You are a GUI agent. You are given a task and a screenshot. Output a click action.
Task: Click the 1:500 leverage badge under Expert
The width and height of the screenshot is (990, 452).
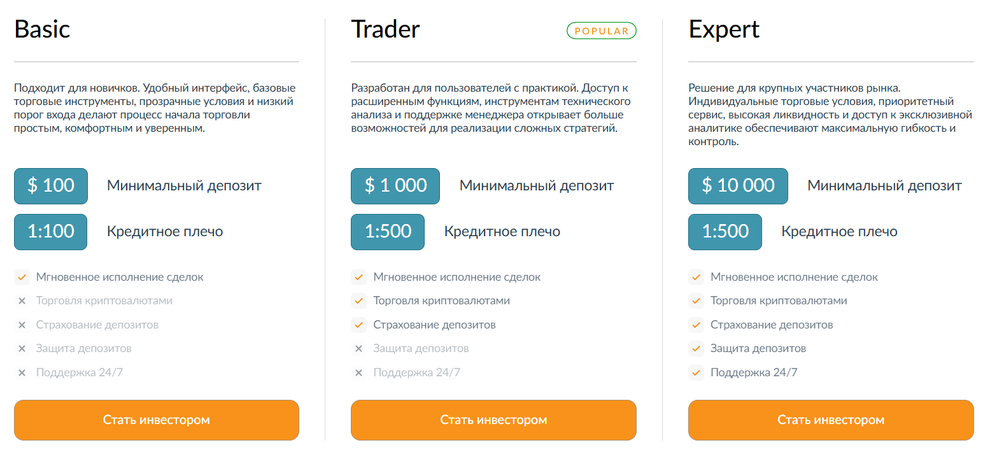coord(725,232)
